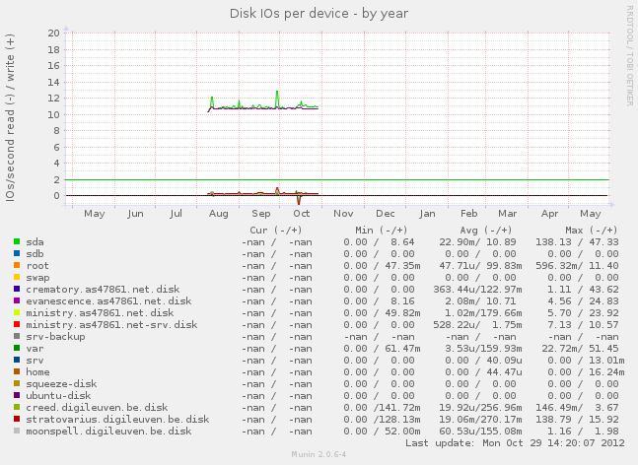Click the crematory.as47861.net.disk legend label
This screenshot has width=638, height=465.
point(103,290)
